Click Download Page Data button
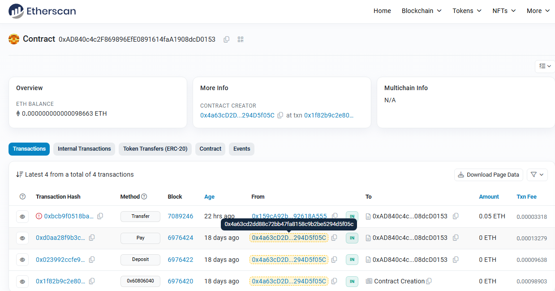The width and height of the screenshot is (555, 291). 489,174
